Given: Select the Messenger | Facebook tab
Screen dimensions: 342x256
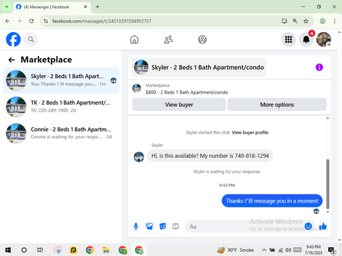Looking at the screenshot, I should click(x=52, y=7).
